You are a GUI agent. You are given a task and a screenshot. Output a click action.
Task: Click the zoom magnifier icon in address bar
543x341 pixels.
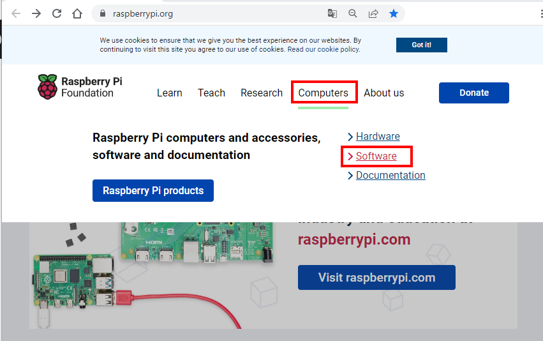[x=352, y=13]
